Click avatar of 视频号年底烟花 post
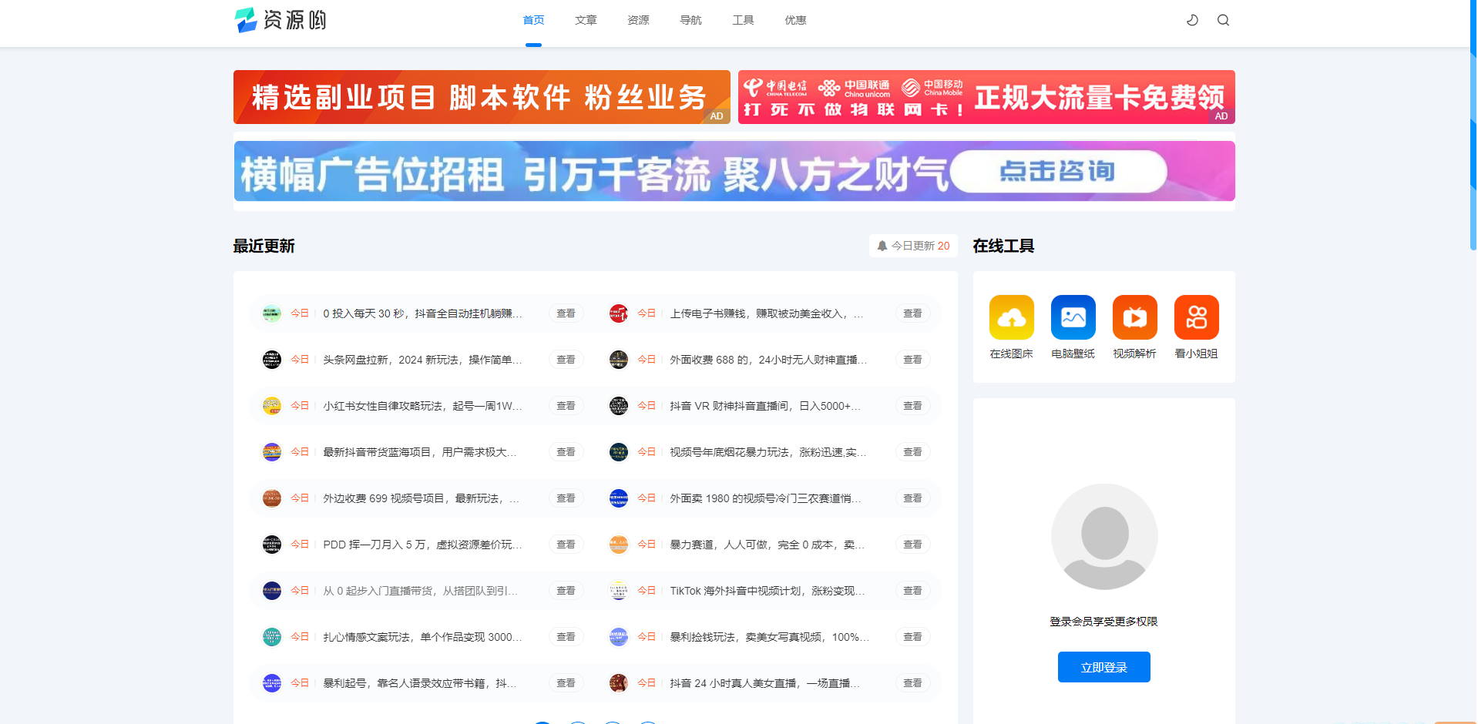Image resolution: width=1478 pixels, height=724 pixels. point(619,452)
